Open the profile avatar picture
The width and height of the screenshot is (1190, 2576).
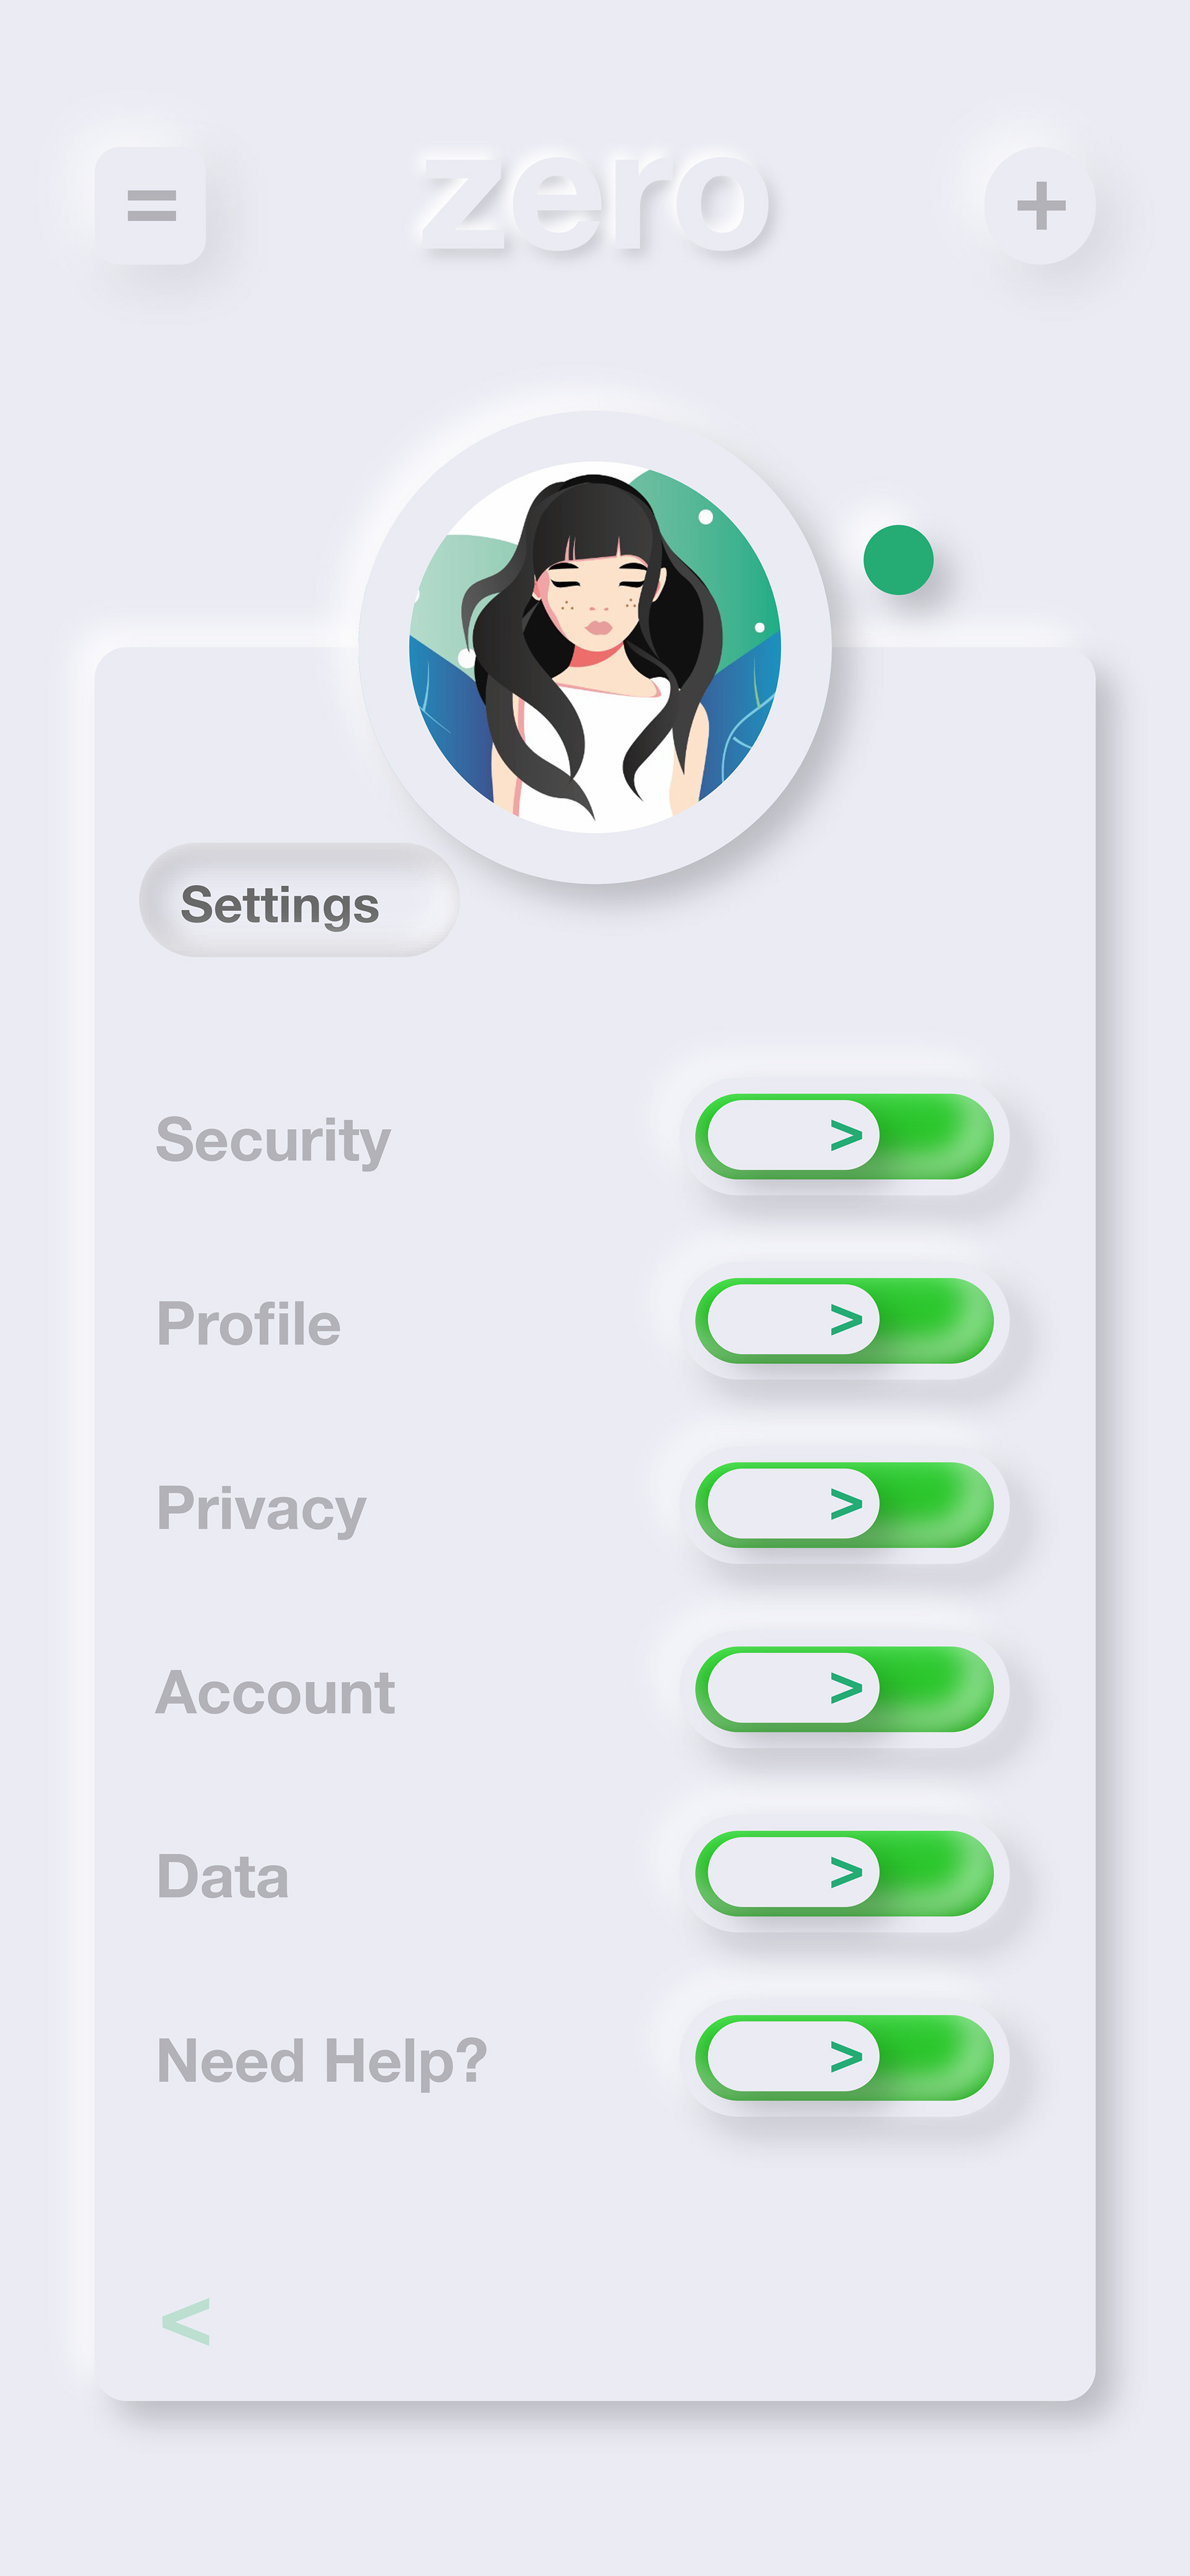595,647
